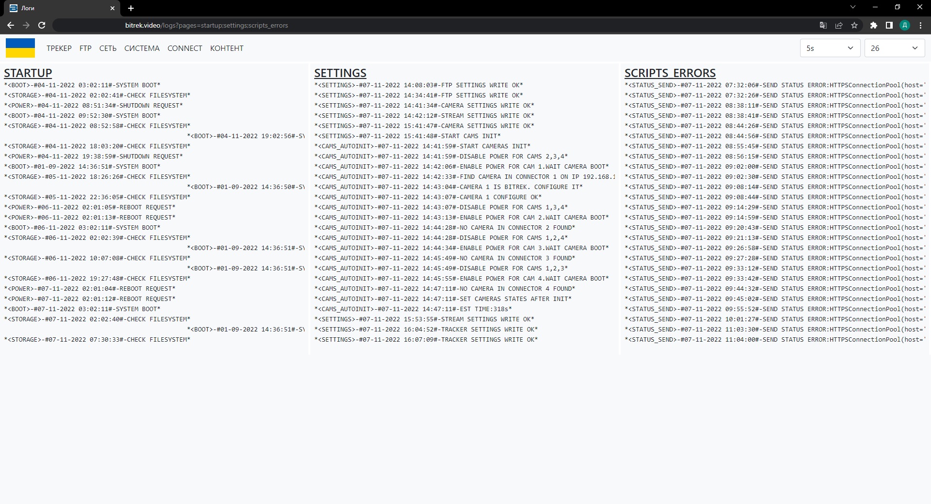Viewport: 931px width, 504px height.
Task: Click the 07-11-2022 07:30:33 CHECK FILESYSTEM line
Action: pos(97,340)
